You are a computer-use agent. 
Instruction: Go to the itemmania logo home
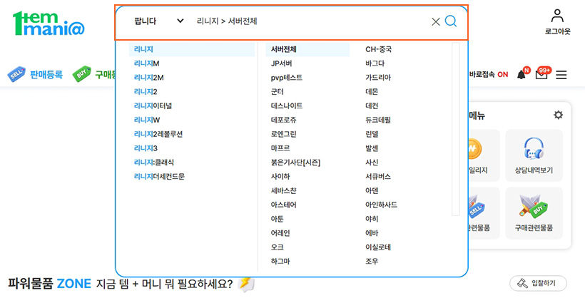49,24
